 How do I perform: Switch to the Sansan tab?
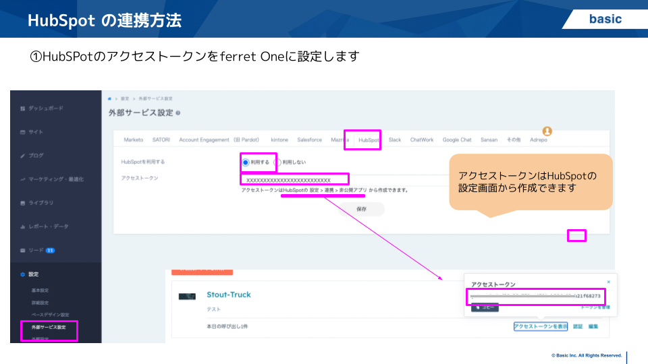(x=489, y=140)
